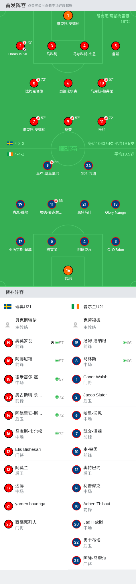Click the Ireland flag beside 4-4-2

(x=10, y=154)
